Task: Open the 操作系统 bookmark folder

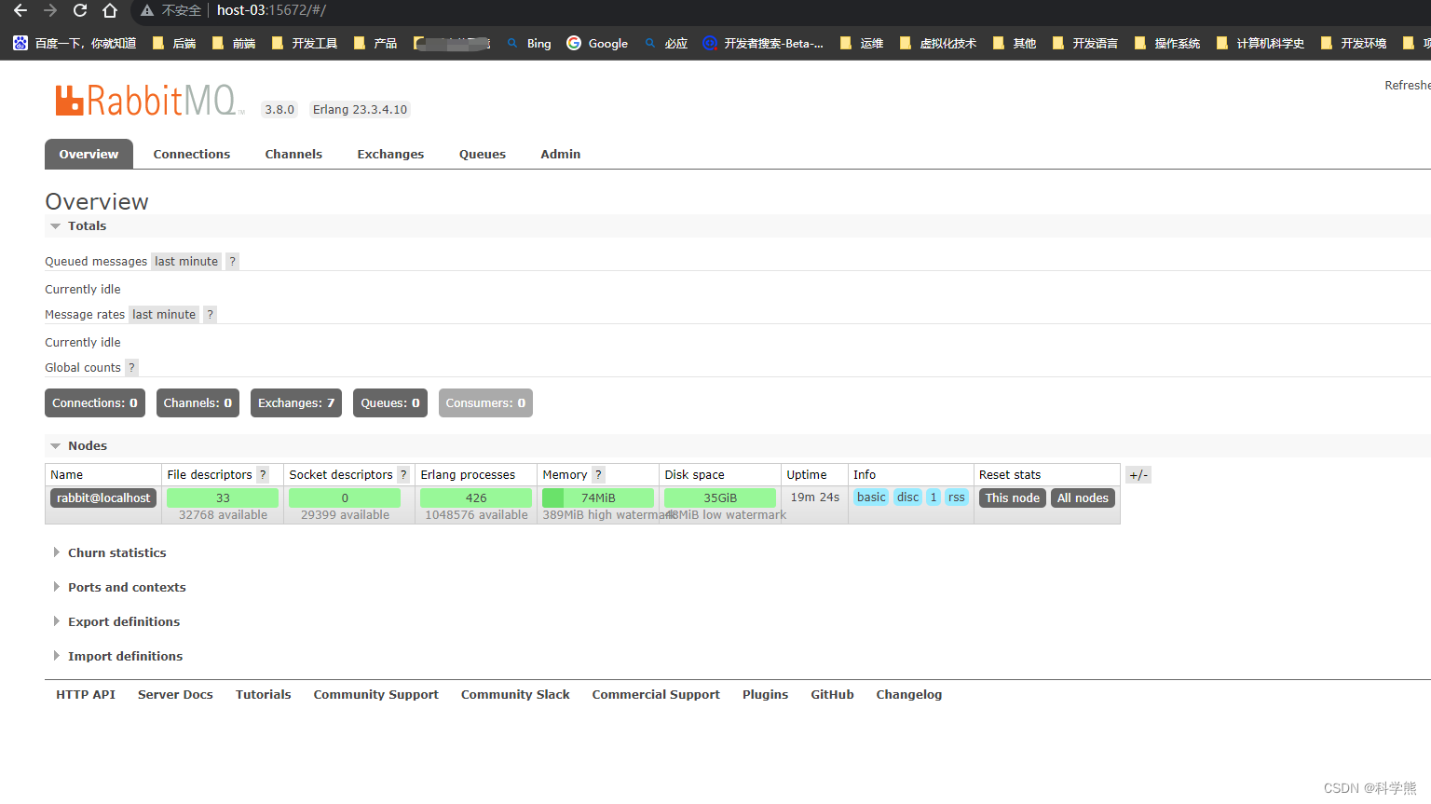Action: click(x=1167, y=43)
